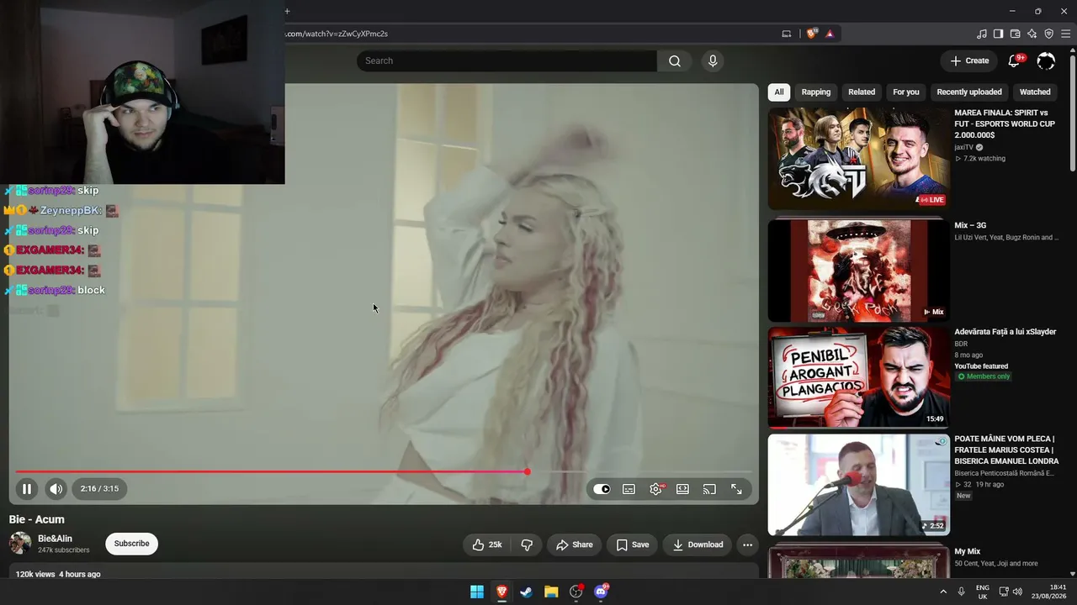Like the video with 25k likes

487,544
